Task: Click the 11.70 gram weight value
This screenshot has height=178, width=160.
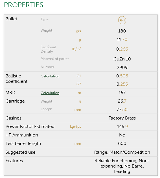Action: point(122,40)
